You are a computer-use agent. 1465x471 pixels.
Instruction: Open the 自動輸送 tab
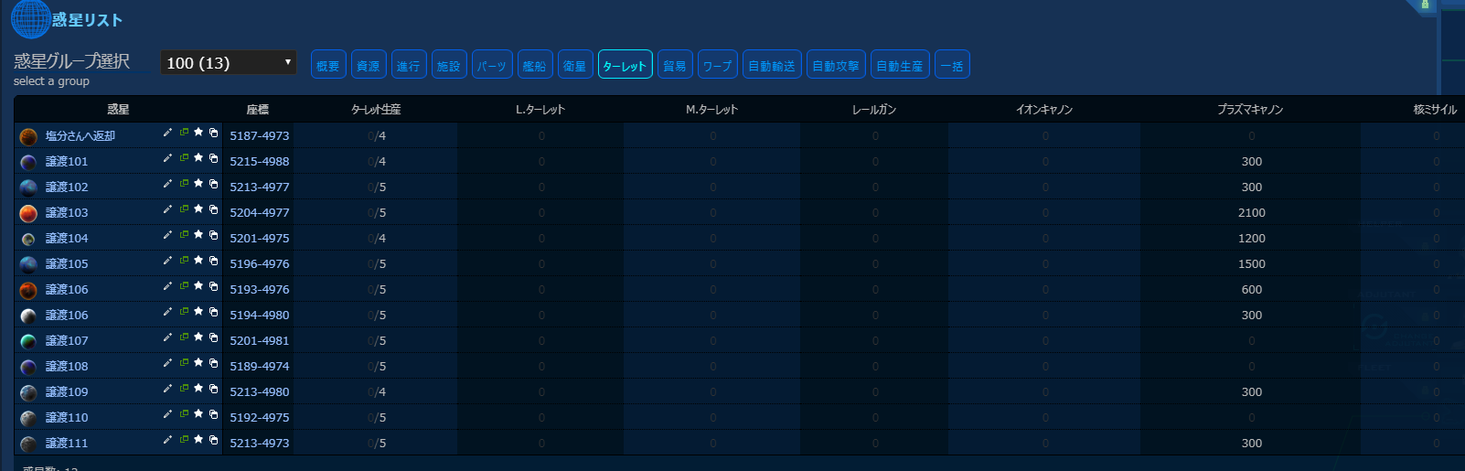pos(772,65)
